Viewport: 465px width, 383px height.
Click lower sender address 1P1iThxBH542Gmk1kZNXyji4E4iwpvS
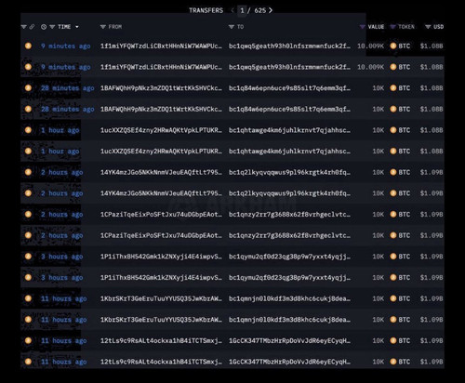161,278
